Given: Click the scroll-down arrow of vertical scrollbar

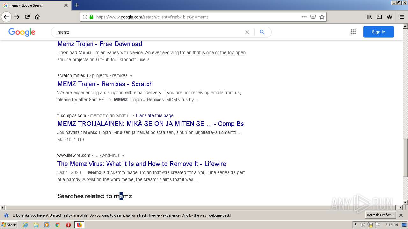Looking at the screenshot, I should pos(405,202).
